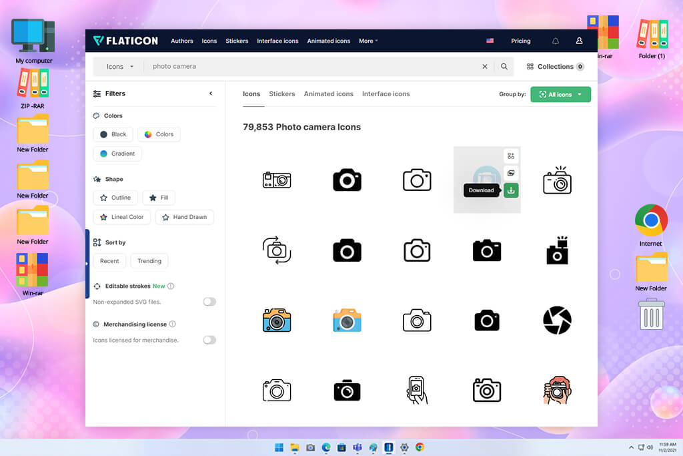The image size is (683, 456).
Task: Open Interface icons in the top navigation
Action: (277, 41)
